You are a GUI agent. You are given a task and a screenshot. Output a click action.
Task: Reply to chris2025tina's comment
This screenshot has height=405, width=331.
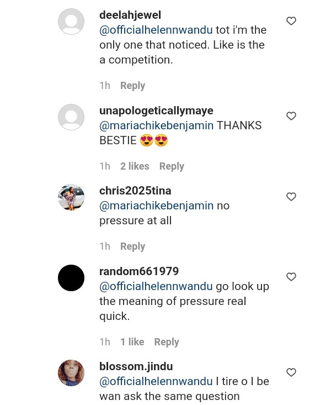pos(132,246)
